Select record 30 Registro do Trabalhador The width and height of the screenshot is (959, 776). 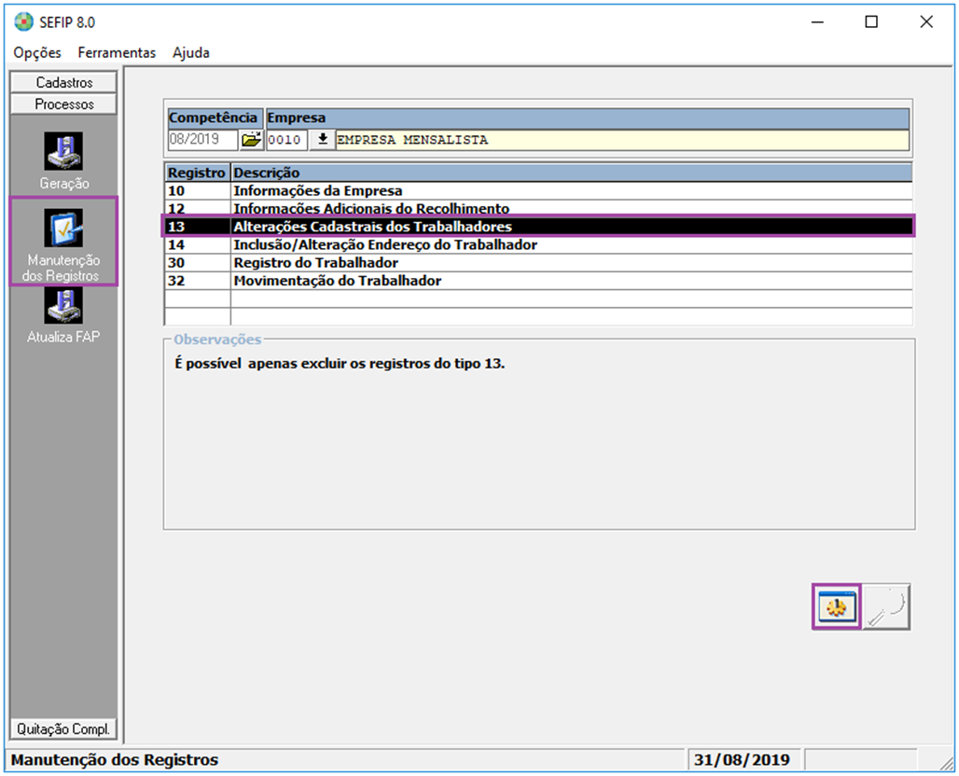click(315, 263)
